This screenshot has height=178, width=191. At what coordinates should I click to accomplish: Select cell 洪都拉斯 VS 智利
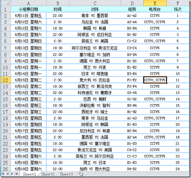coord(95,106)
